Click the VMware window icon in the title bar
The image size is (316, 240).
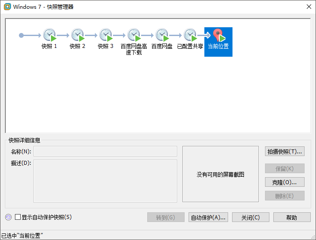(x=7, y=7)
